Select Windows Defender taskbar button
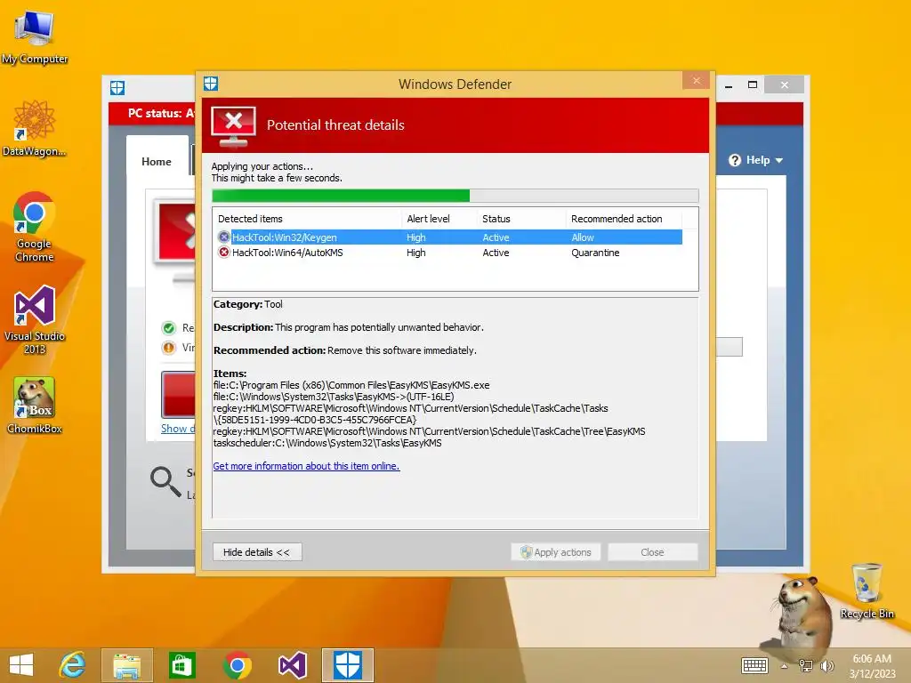 348,665
